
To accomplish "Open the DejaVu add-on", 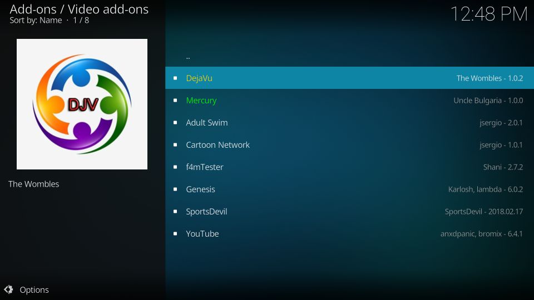I will (349, 78).
